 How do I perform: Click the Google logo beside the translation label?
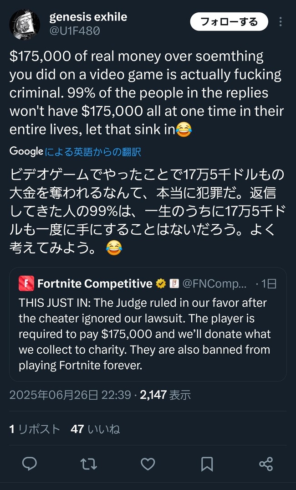pos(25,151)
